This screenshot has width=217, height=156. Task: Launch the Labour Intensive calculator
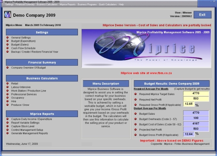(x=21, y=87)
